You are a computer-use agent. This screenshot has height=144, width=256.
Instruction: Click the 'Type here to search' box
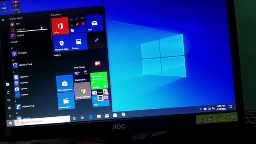click(x=42, y=121)
